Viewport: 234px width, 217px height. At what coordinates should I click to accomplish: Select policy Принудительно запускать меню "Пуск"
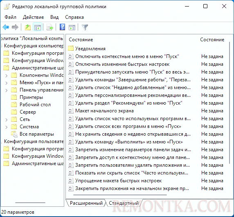pyautogui.click(x=133, y=72)
